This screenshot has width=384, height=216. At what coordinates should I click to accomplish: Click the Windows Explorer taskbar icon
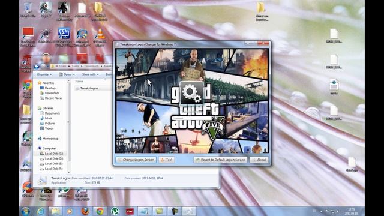[x=55, y=211]
